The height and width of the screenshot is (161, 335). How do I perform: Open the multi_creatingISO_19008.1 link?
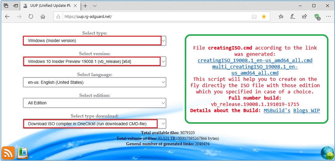pyautogui.click(x=255, y=70)
